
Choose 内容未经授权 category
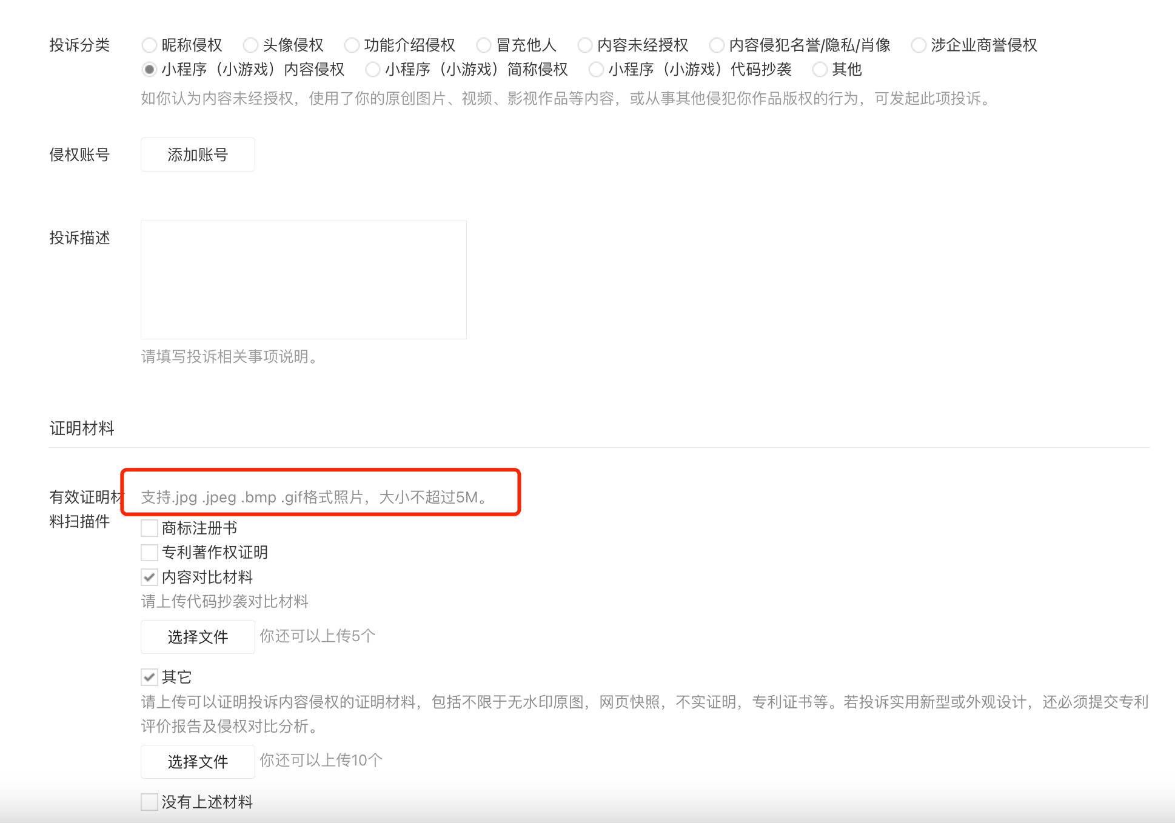point(585,45)
